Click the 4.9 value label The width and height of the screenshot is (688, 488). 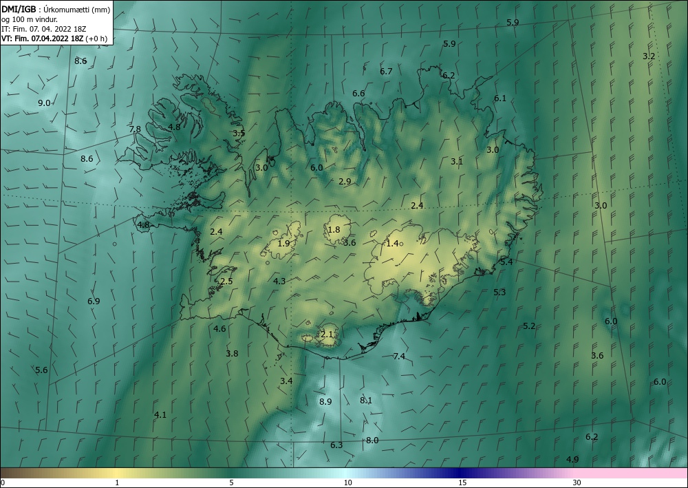(x=572, y=460)
